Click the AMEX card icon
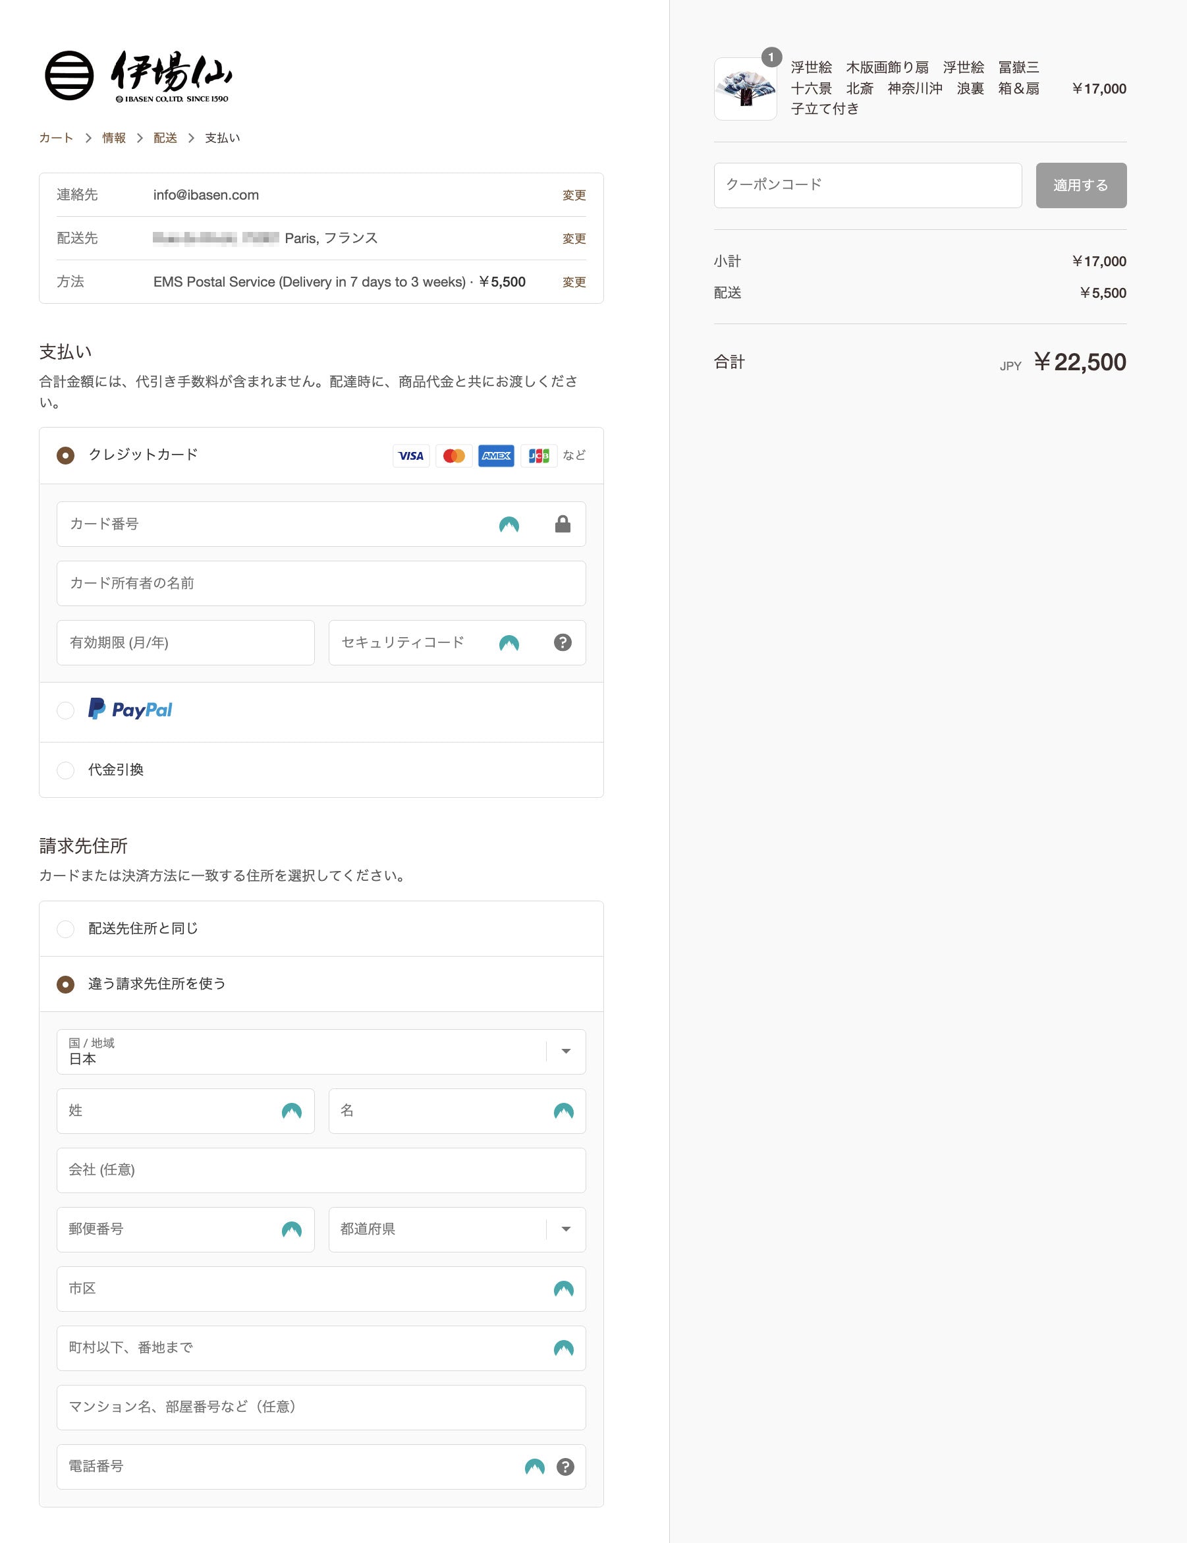The height and width of the screenshot is (1543, 1187). [x=496, y=456]
